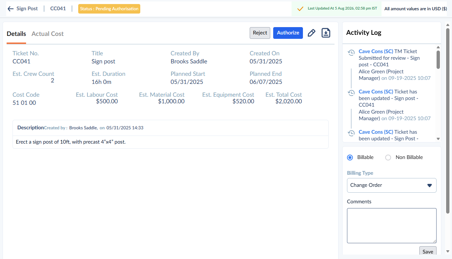
Task: Click the pencil edit icon
Action: [x=311, y=33]
